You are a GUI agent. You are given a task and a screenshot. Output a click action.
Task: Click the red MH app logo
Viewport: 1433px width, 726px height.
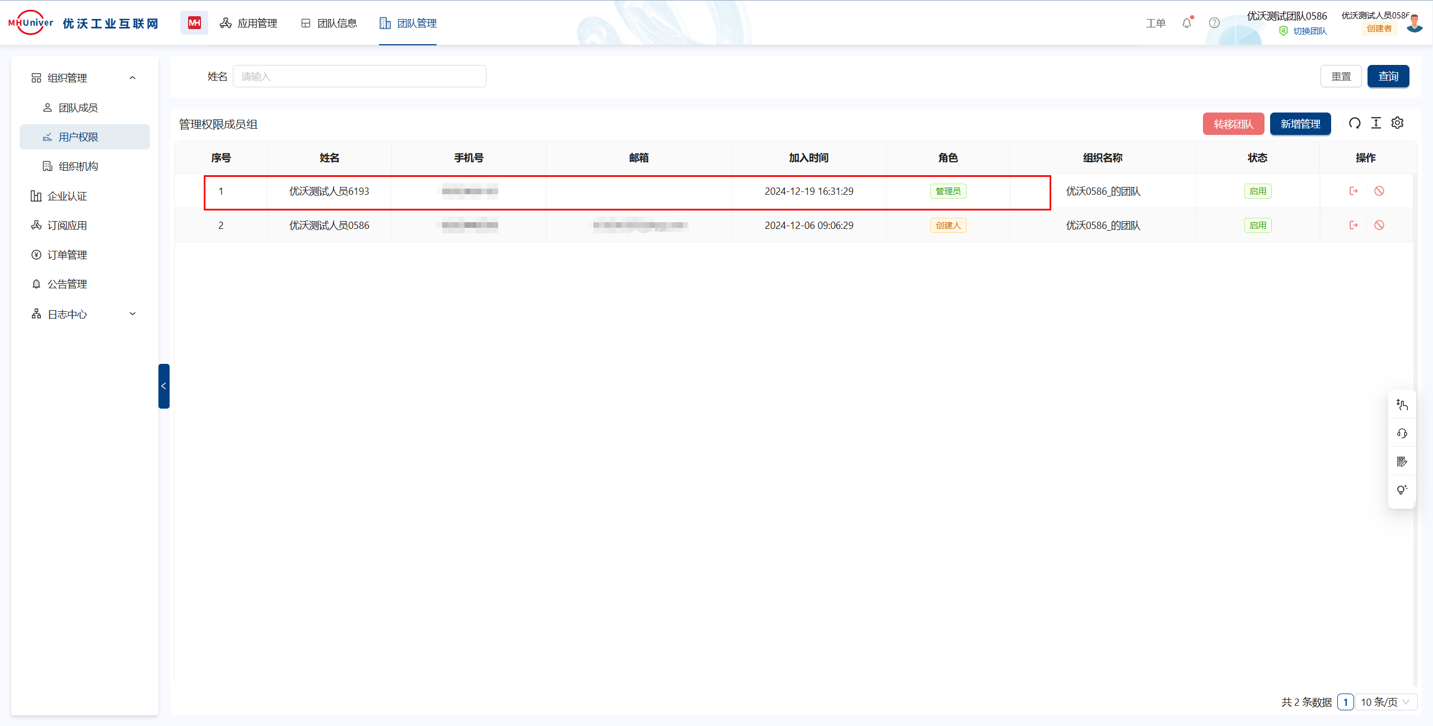[194, 23]
